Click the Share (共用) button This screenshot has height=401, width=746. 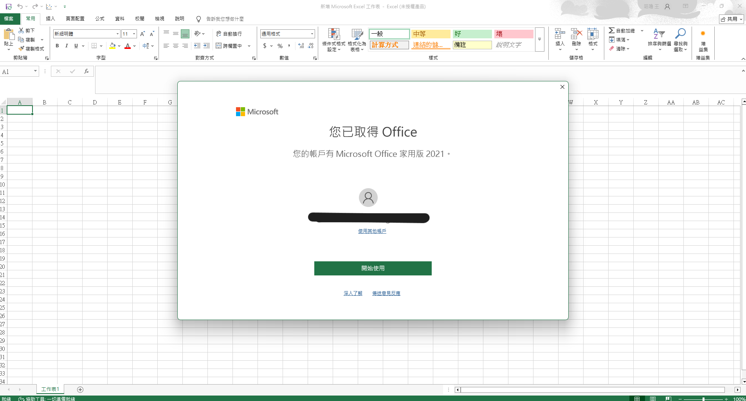[x=731, y=19]
